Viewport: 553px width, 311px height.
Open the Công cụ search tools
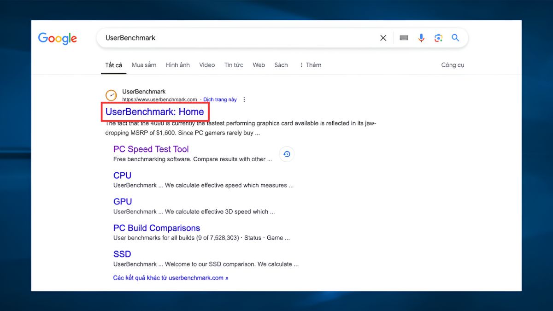[453, 65]
